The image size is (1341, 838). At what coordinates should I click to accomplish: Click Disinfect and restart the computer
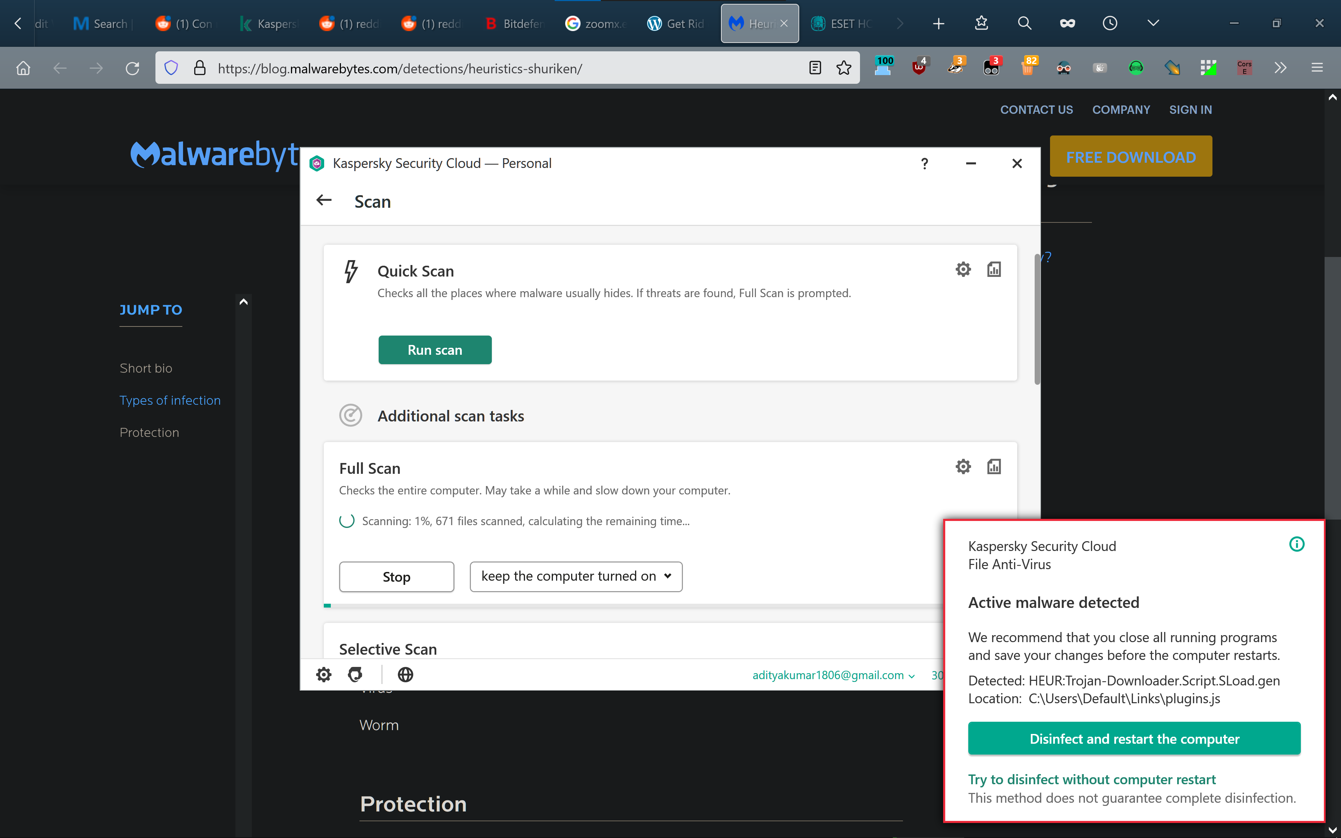1134,738
